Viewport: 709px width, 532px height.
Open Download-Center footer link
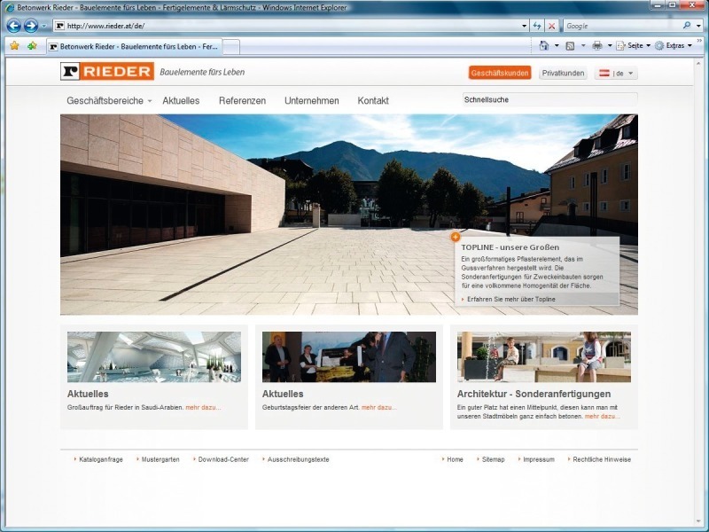click(223, 459)
